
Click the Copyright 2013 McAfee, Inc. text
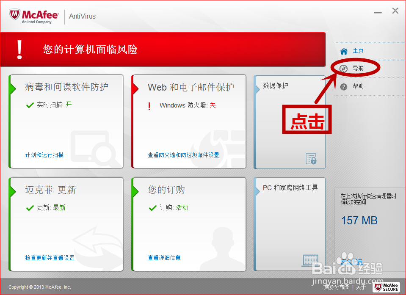[40, 287]
